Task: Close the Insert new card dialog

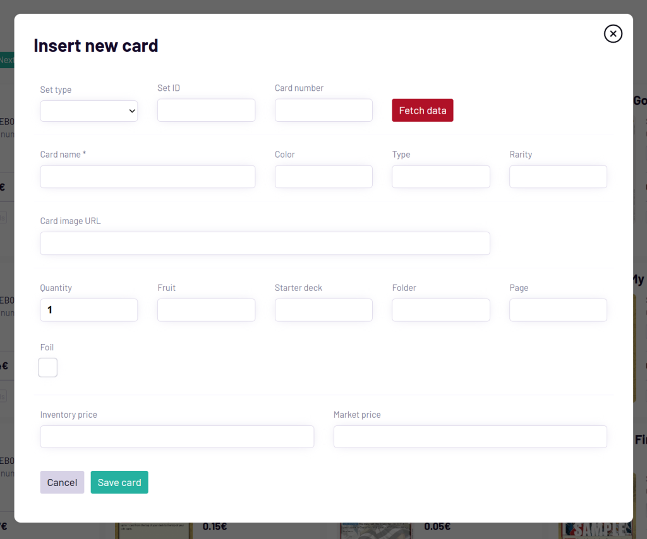Action: (613, 33)
